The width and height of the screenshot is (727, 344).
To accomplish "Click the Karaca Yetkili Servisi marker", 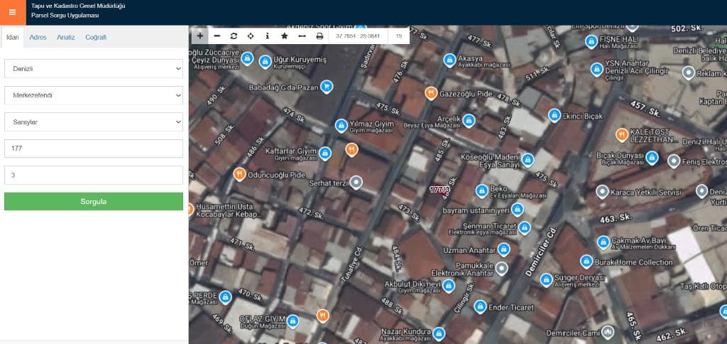I will coord(602,191).
